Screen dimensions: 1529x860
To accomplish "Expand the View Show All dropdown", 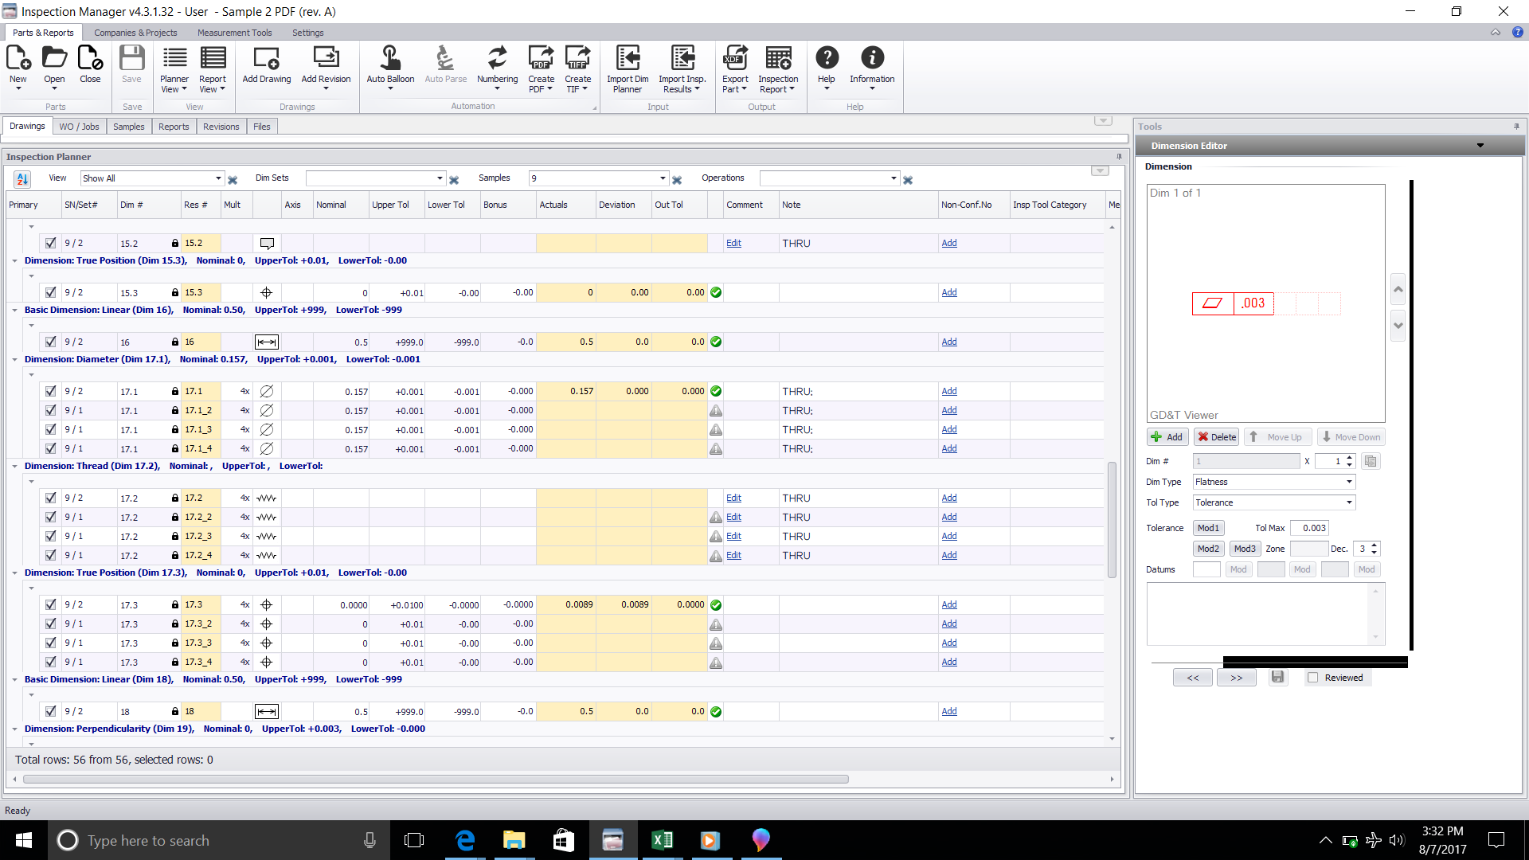I will tap(218, 178).
